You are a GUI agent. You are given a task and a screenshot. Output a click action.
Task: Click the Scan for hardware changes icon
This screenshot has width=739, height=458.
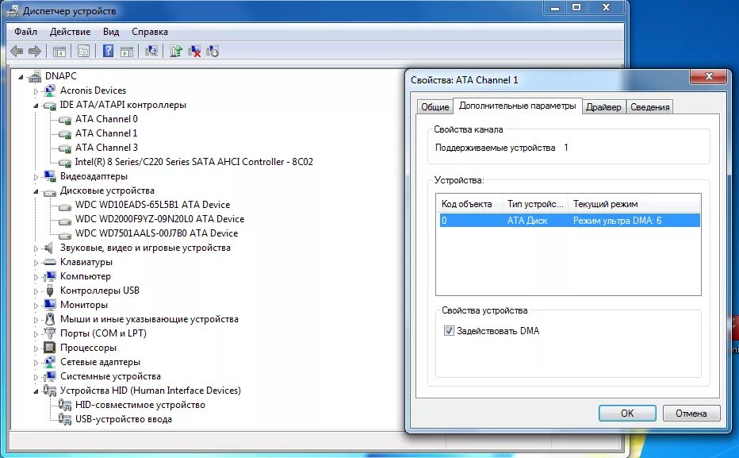click(x=151, y=51)
